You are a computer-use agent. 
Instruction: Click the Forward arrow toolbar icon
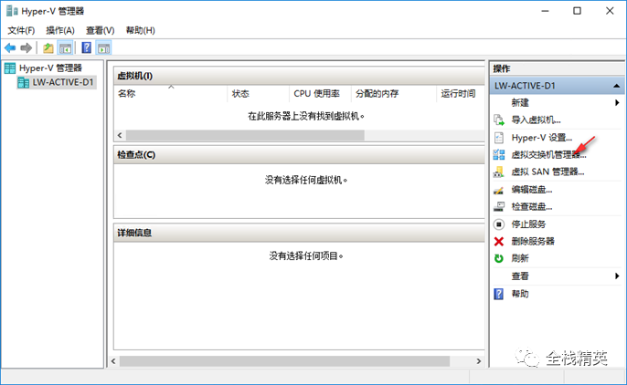26,48
